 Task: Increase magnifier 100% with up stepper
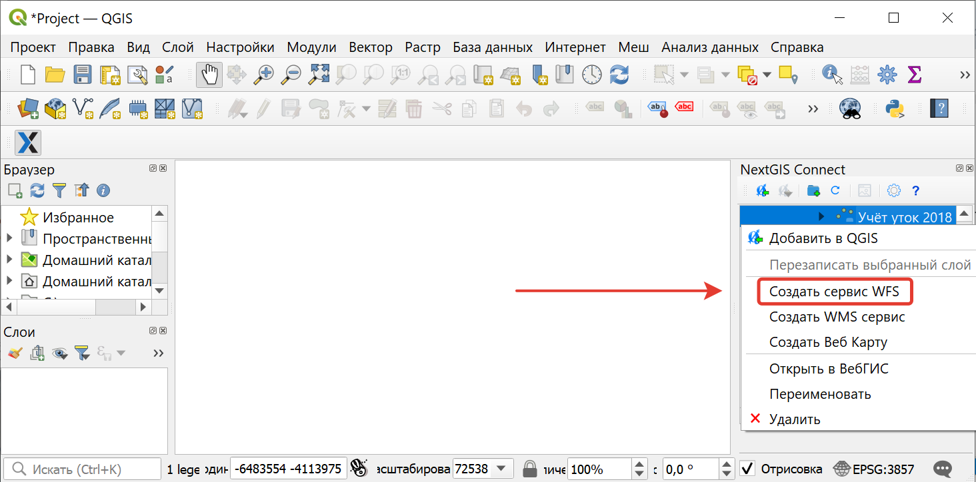click(x=639, y=464)
